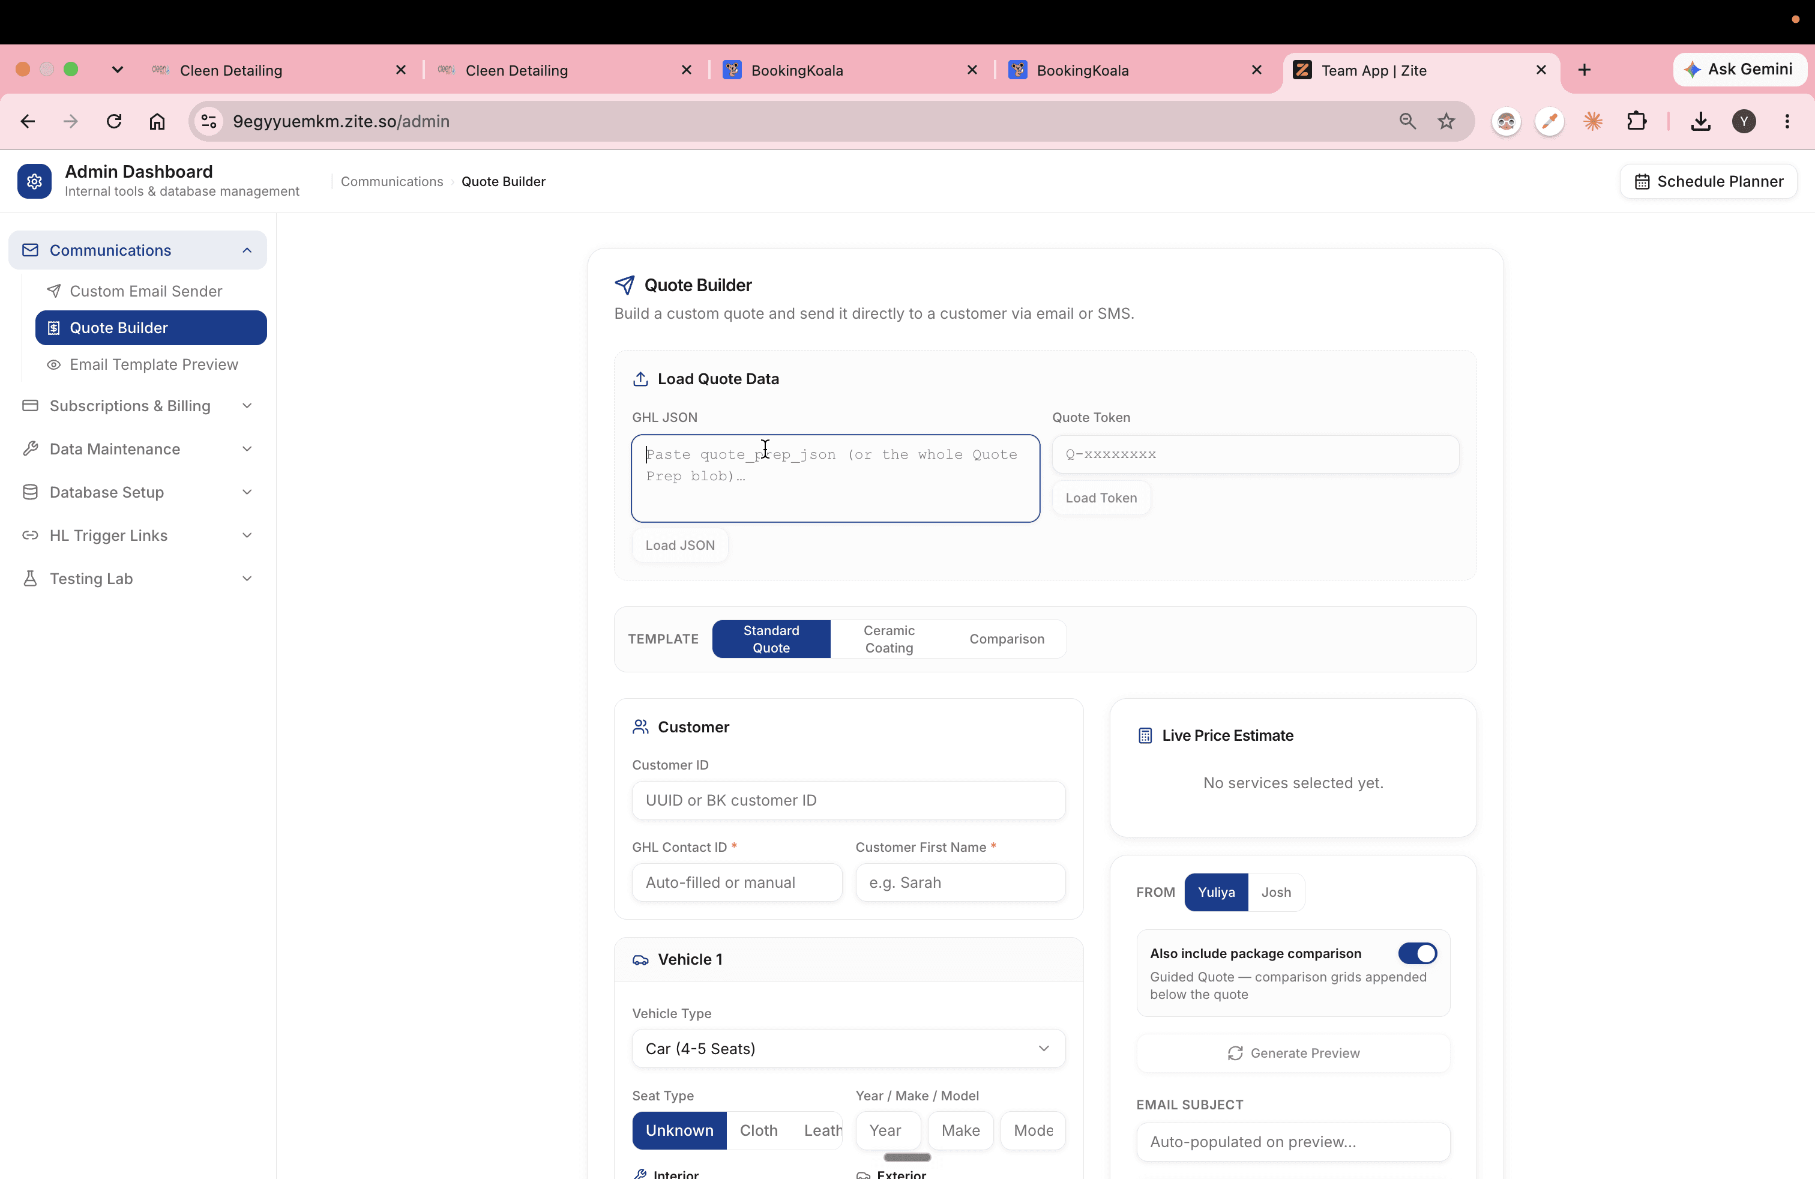Open a new browser tab

pos(1584,70)
